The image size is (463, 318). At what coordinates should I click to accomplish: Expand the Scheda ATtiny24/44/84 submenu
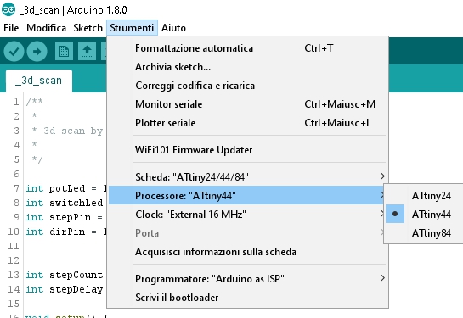(247, 177)
